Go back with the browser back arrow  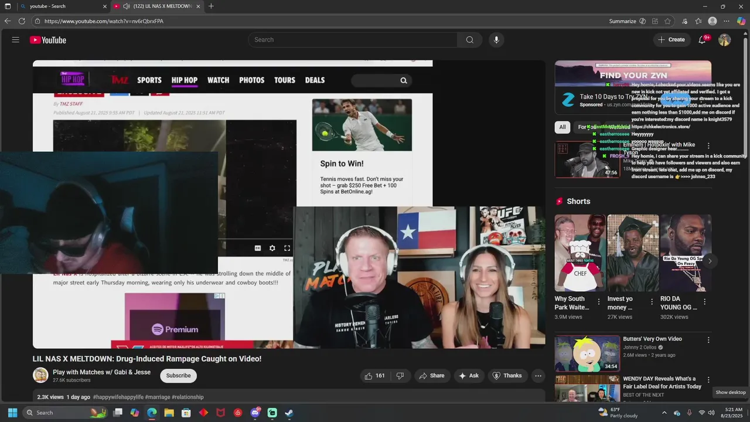tap(8, 21)
